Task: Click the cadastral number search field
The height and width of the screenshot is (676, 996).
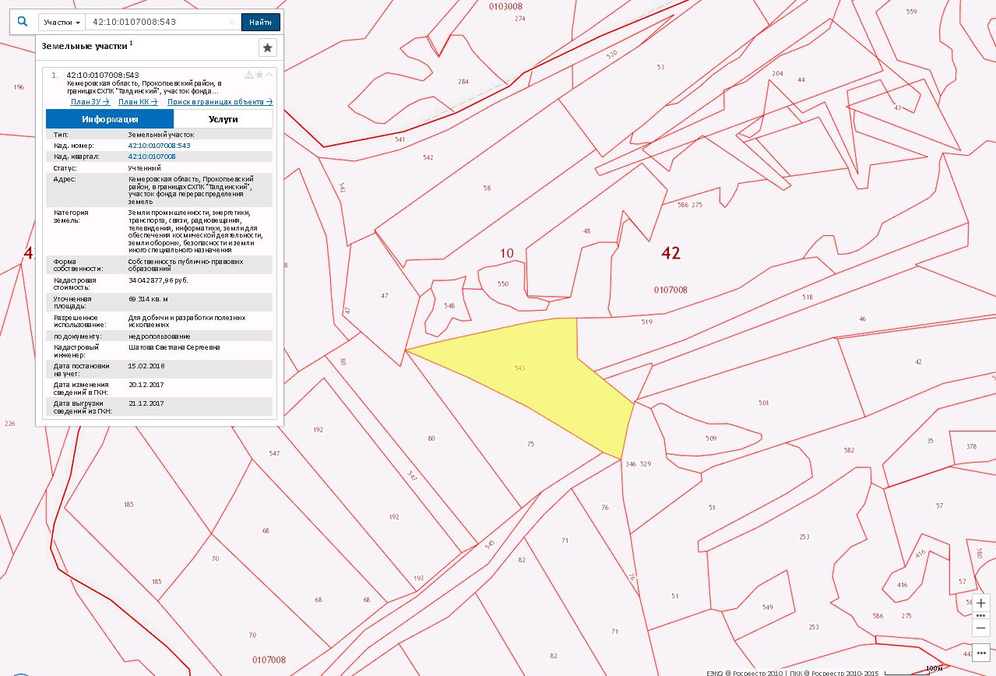Action: point(156,23)
